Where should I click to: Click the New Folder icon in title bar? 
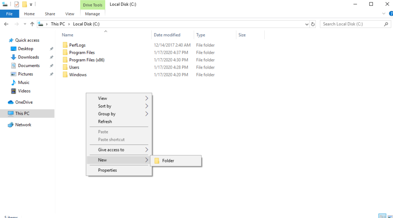(24, 4)
